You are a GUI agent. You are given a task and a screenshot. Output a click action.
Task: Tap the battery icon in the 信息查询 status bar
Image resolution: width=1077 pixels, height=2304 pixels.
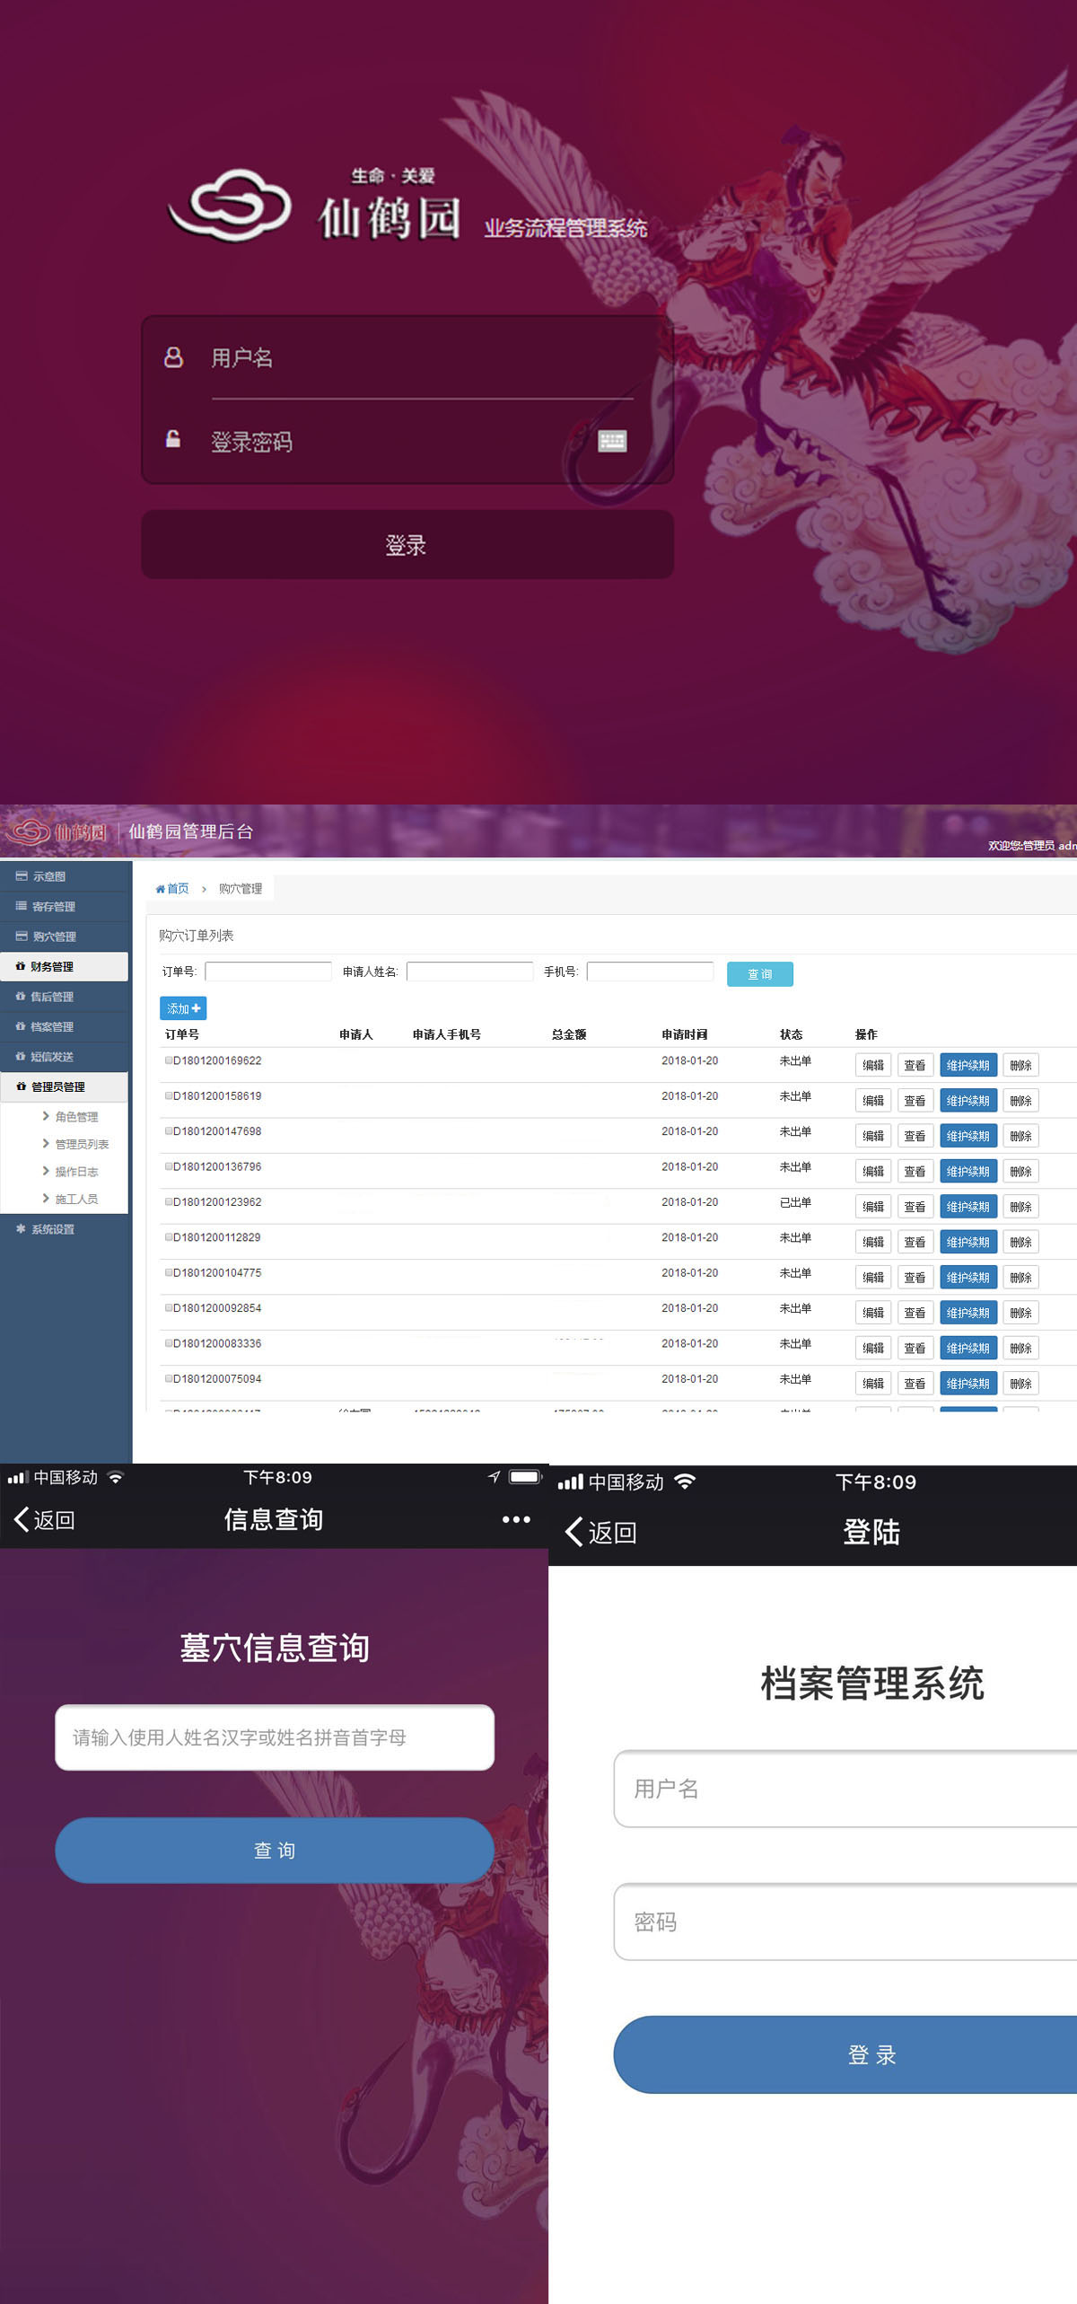coord(525,1477)
